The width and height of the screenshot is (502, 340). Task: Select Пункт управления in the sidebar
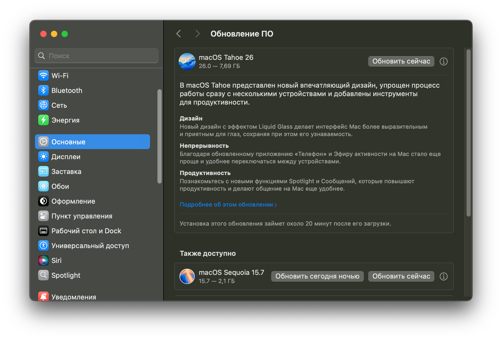(x=93, y=216)
